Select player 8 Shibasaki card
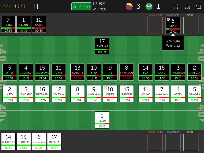 click(x=126, y=72)
